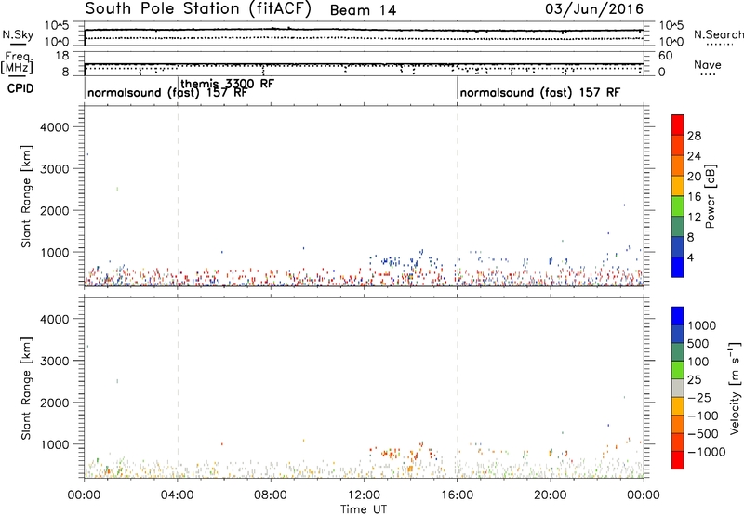Click the '08:00' time tick label

(x=271, y=495)
